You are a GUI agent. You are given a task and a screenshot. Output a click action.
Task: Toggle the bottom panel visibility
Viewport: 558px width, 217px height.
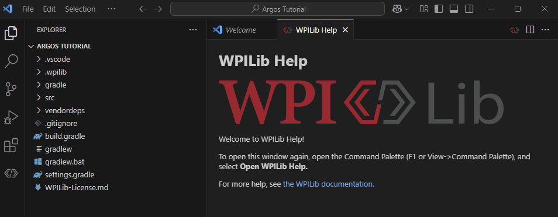pos(454,9)
